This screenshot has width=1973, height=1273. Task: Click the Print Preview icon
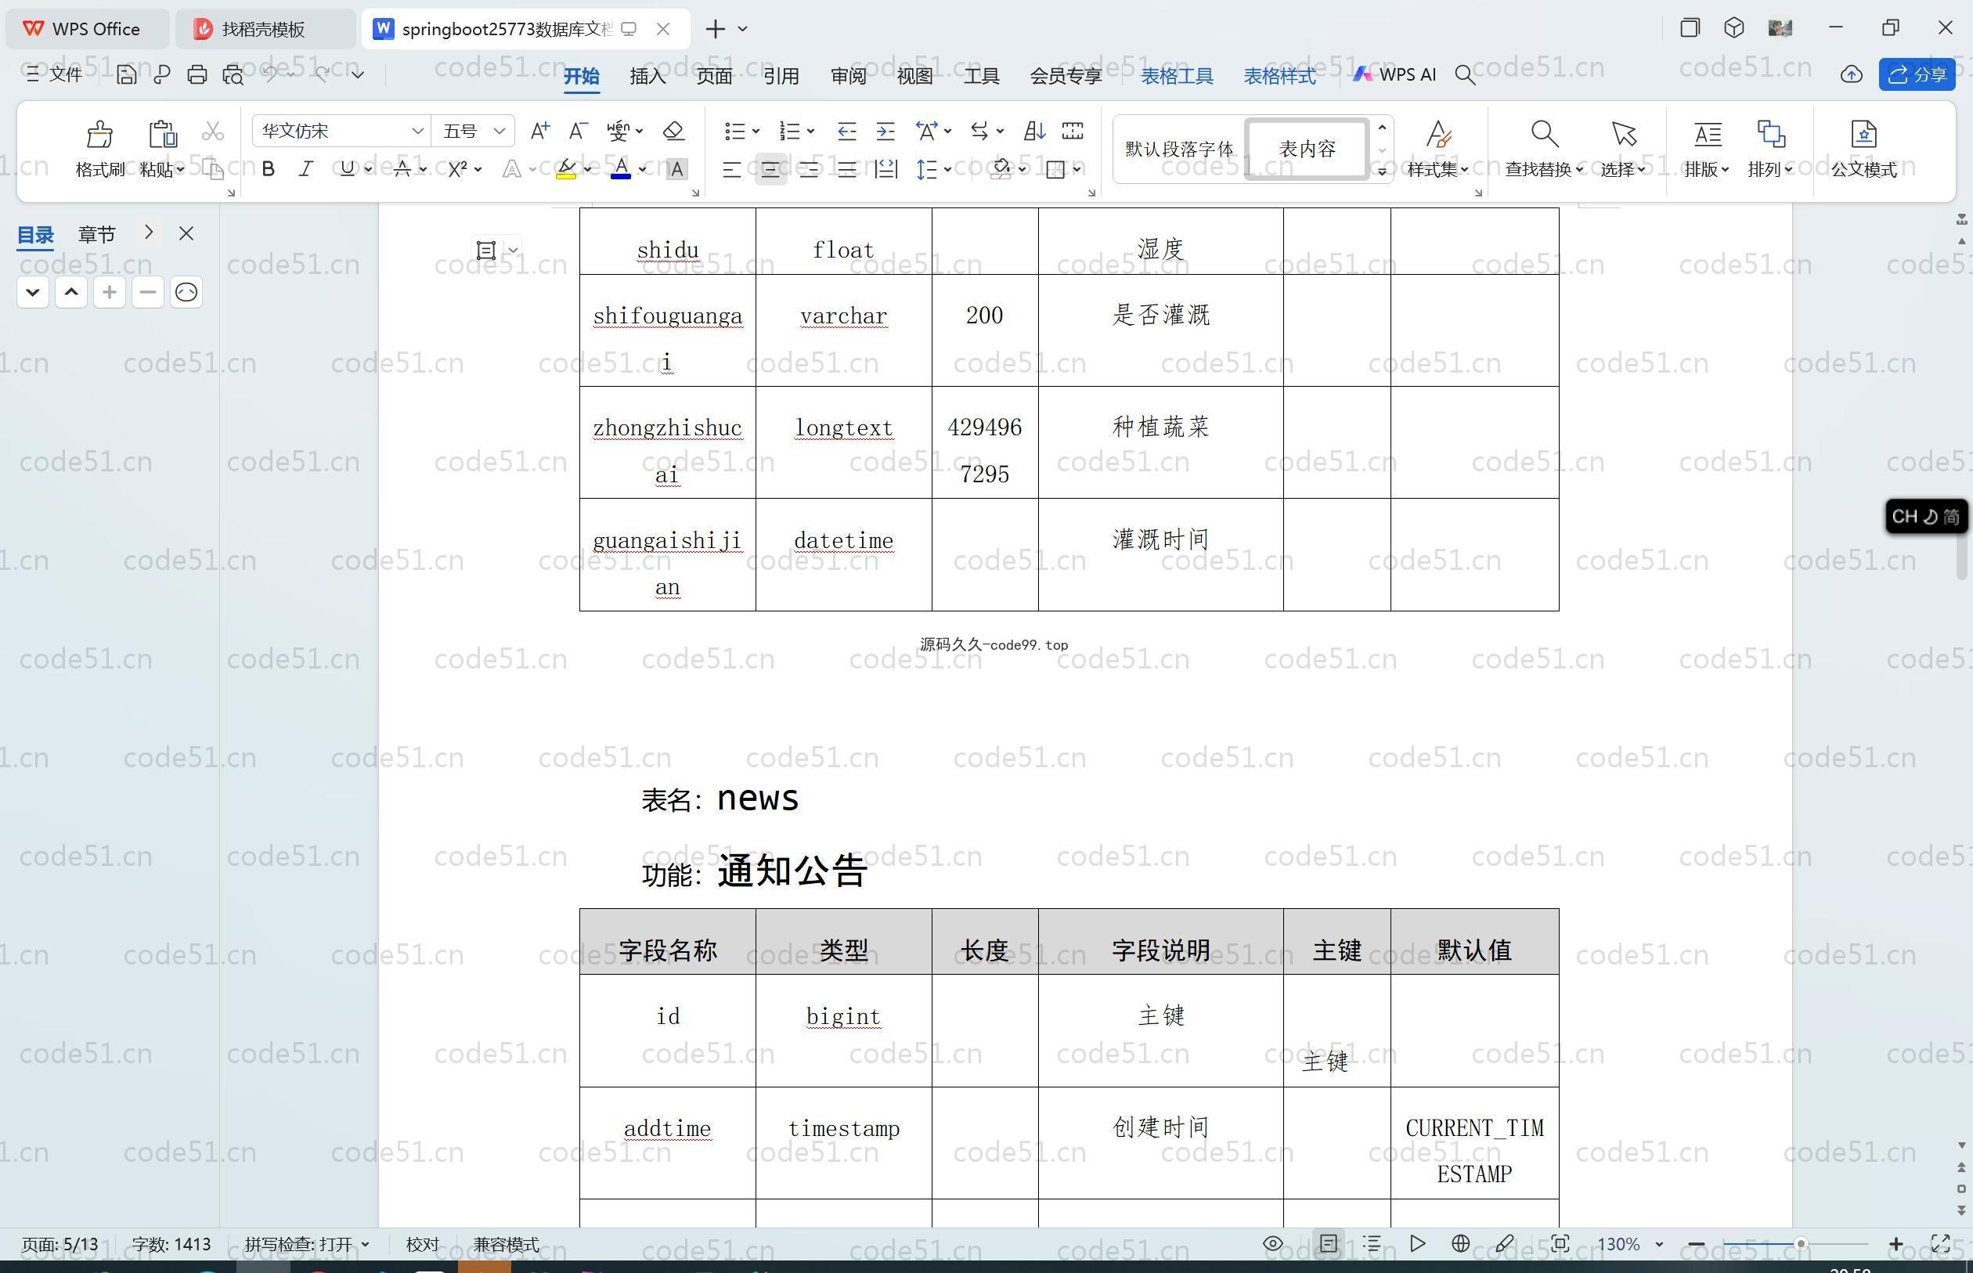233,75
